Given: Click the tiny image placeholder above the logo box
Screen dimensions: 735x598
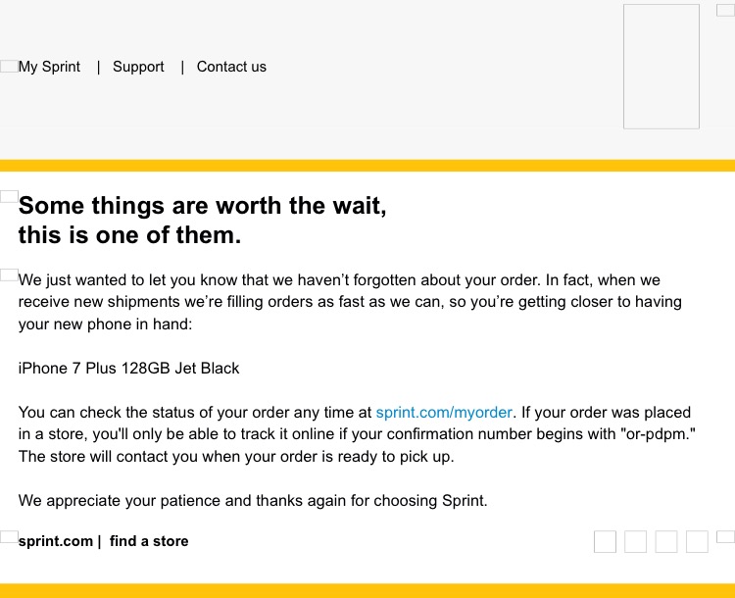Looking at the screenshot, I should coord(725,10).
